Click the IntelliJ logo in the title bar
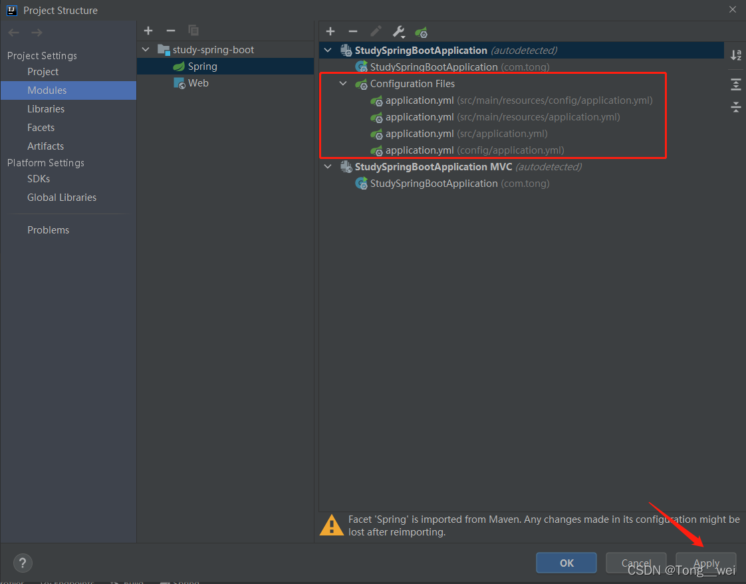Image resolution: width=746 pixels, height=584 pixels. (12, 10)
